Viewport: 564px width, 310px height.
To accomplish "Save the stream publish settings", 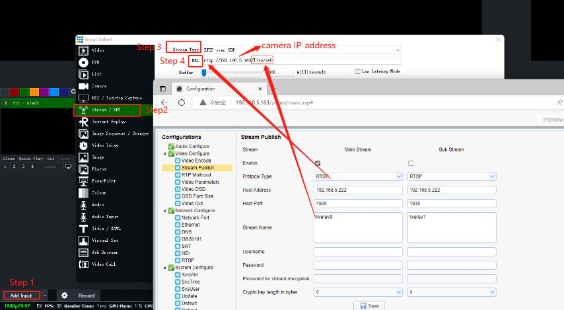I will 369,305.
